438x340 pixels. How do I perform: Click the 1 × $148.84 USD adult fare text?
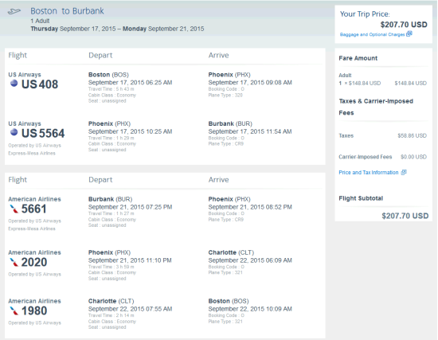pyautogui.click(x=359, y=84)
